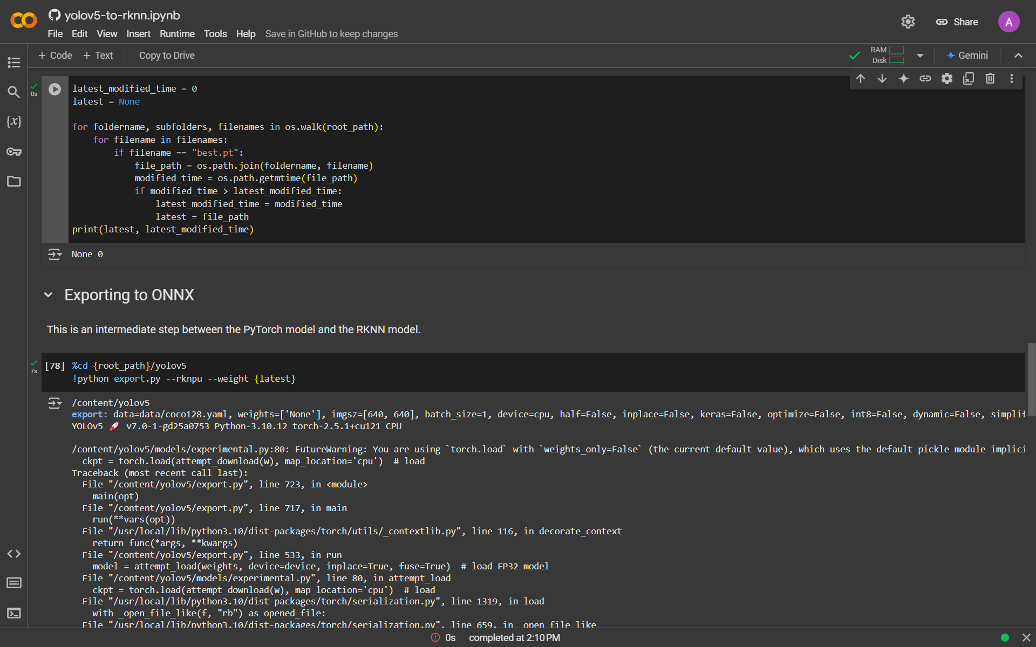Toggle output view of None 0 result

click(x=54, y=254)
